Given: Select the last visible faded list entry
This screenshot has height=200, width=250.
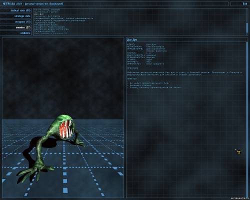Looking at the screenshot, I should (51, 33).
